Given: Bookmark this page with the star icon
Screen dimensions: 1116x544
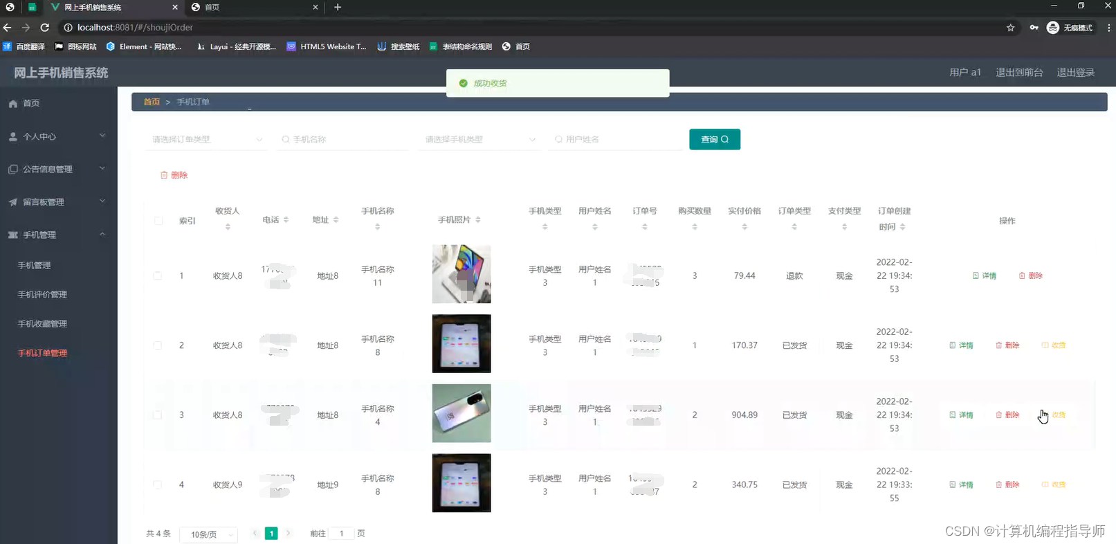Looking at the screenshot, I should coord(1011,28).
